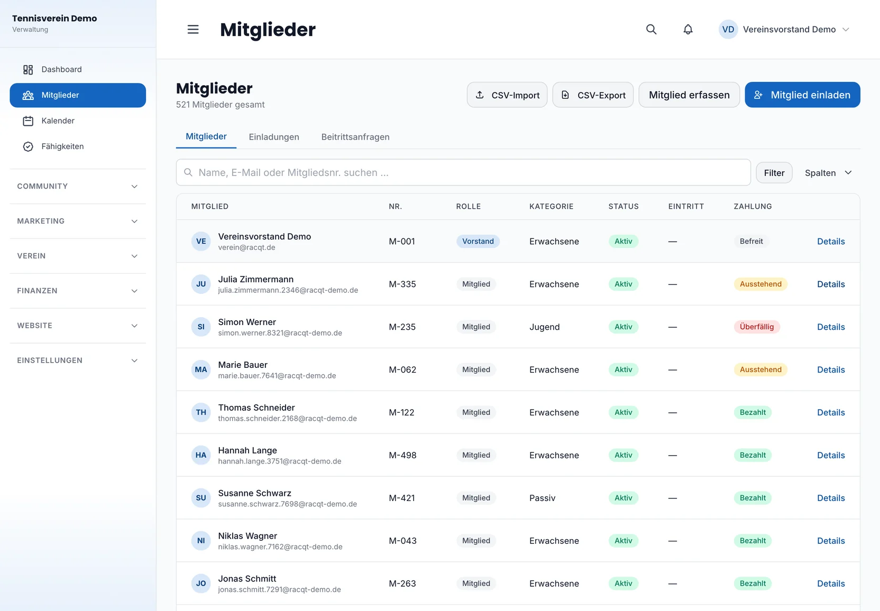880x611 pixels.
Task: Click the Mitglied erfassen button
Action: click(x=689, y=95)
